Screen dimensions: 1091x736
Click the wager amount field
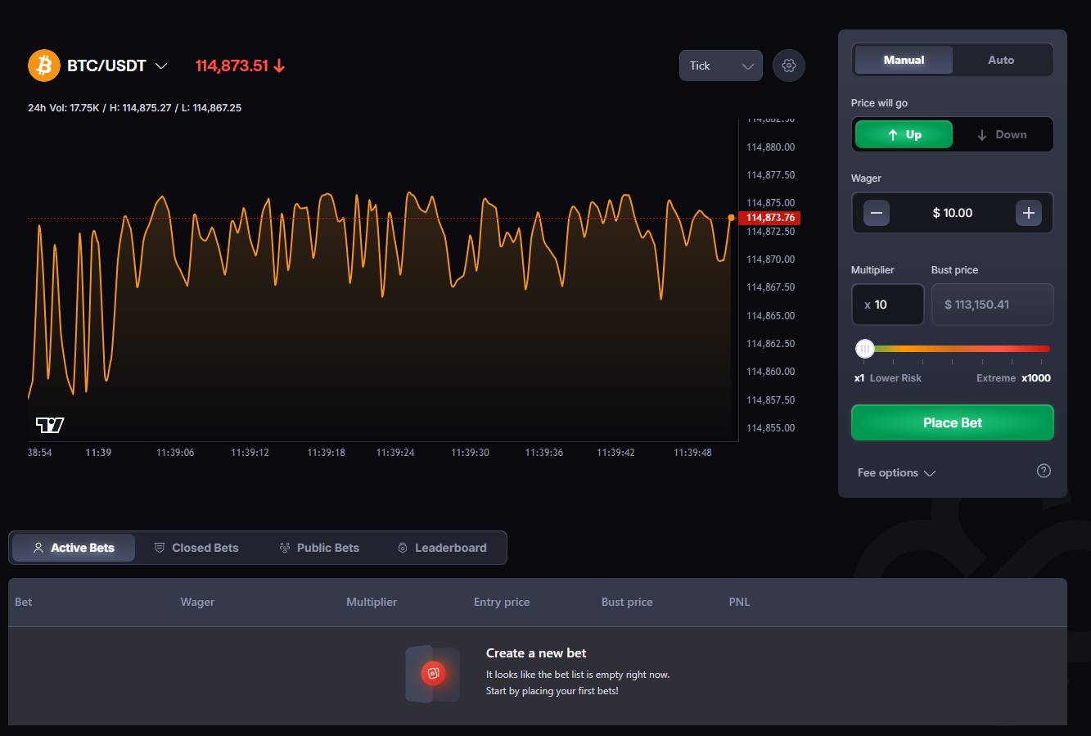coord(953,213)
